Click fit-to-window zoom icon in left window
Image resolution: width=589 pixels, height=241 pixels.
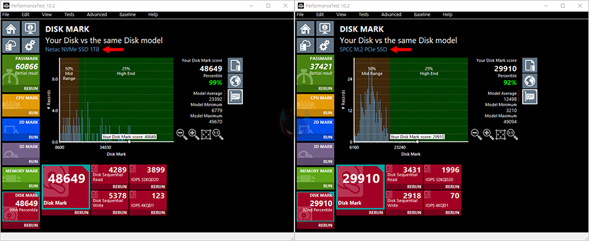206,134
